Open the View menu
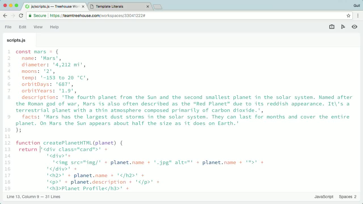Screen dimensions: 363x204 point(38,27)
